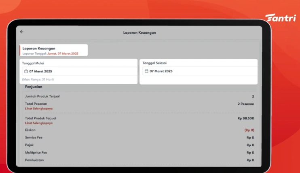Click Lihat Selengkapnya under Total Pesanan
The image size is (300, 173).
click(x=39, y=109)
